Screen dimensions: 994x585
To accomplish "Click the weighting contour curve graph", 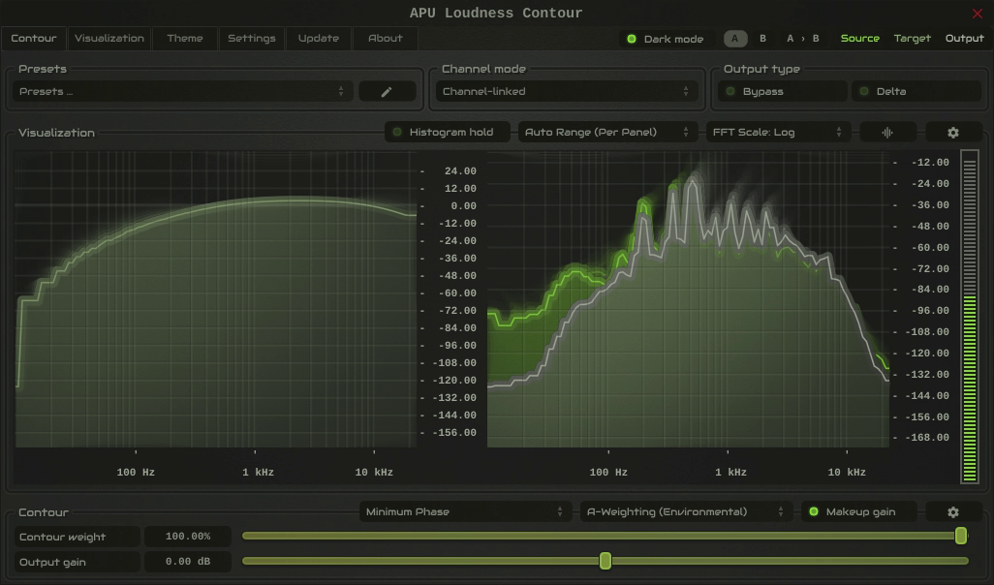I will 215,299.
